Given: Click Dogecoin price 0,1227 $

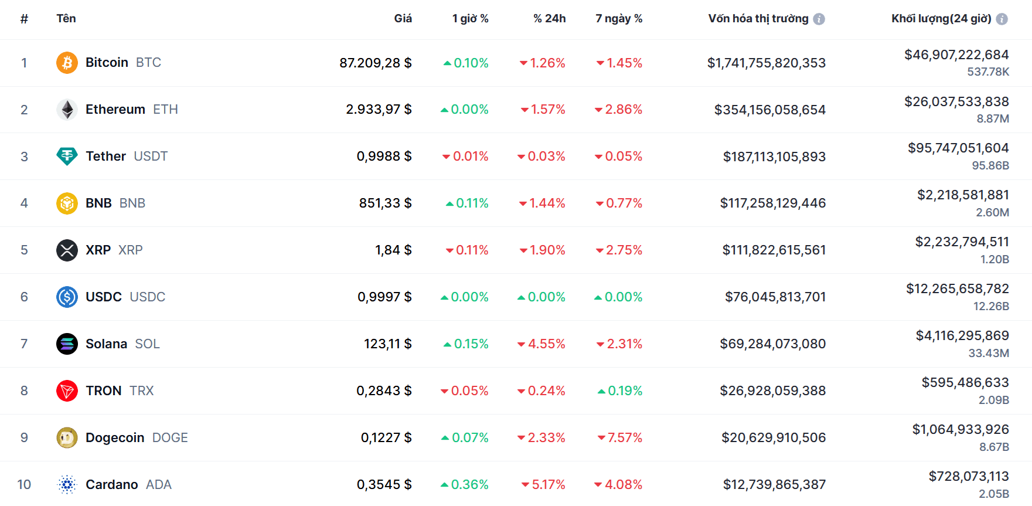Looking at the screenshot, I should tap(386, 438).
